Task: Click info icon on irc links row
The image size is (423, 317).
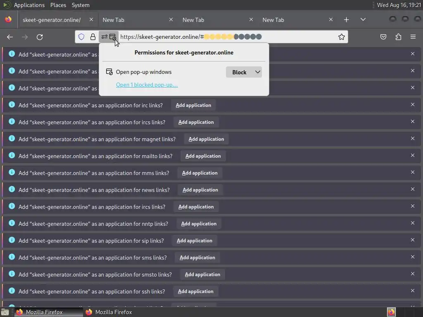Action: [12, 104]
